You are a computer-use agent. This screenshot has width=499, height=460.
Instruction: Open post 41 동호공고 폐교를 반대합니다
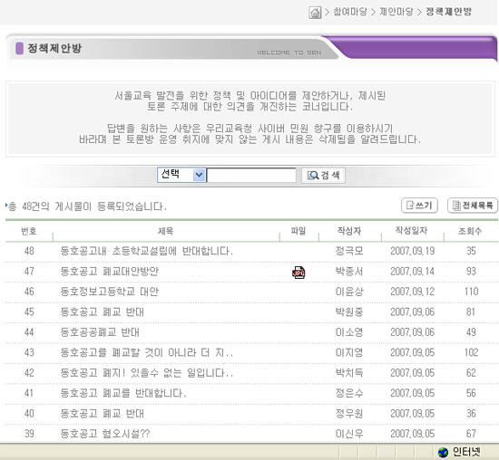pyautogui.click(x=123, y=393)
